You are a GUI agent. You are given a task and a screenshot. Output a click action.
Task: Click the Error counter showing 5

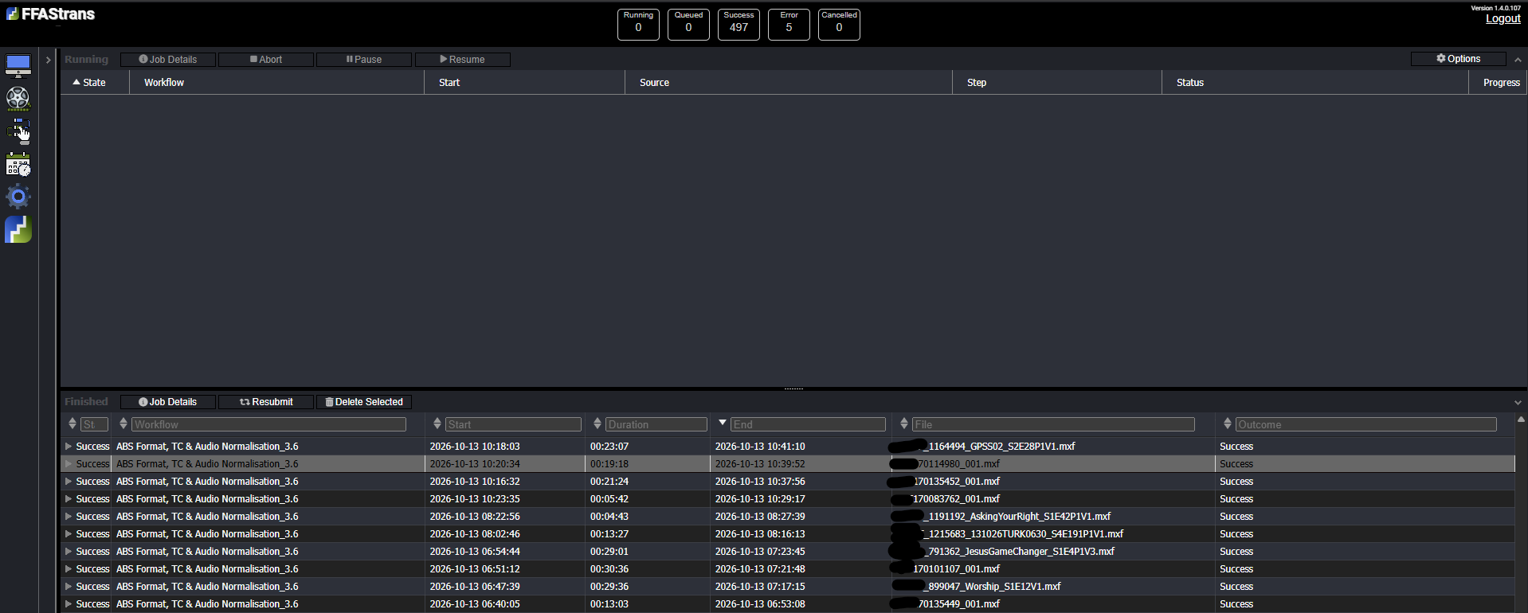click(789, 25)
